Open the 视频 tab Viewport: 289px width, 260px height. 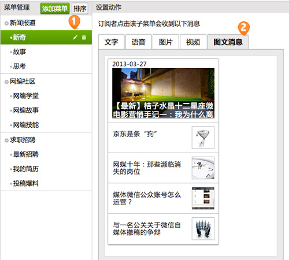point(193,42)
